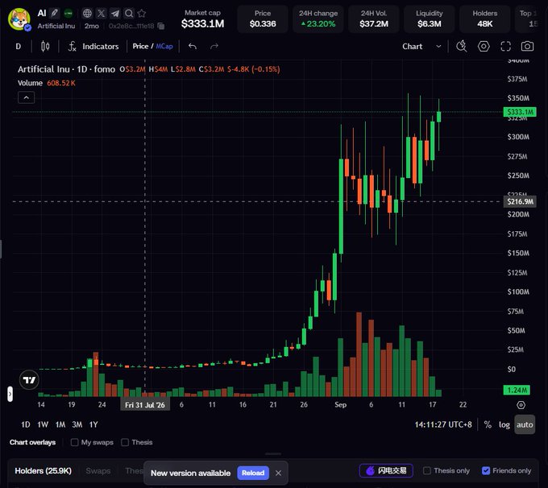
Task: Enable the Thesis only checkbox
Action: [x=427, y=470]
